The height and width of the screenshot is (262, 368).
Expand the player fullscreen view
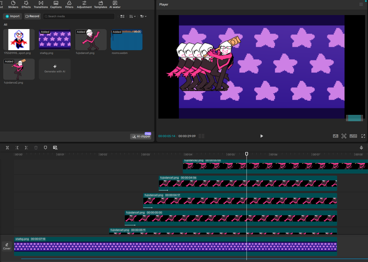tap(363, 136)
